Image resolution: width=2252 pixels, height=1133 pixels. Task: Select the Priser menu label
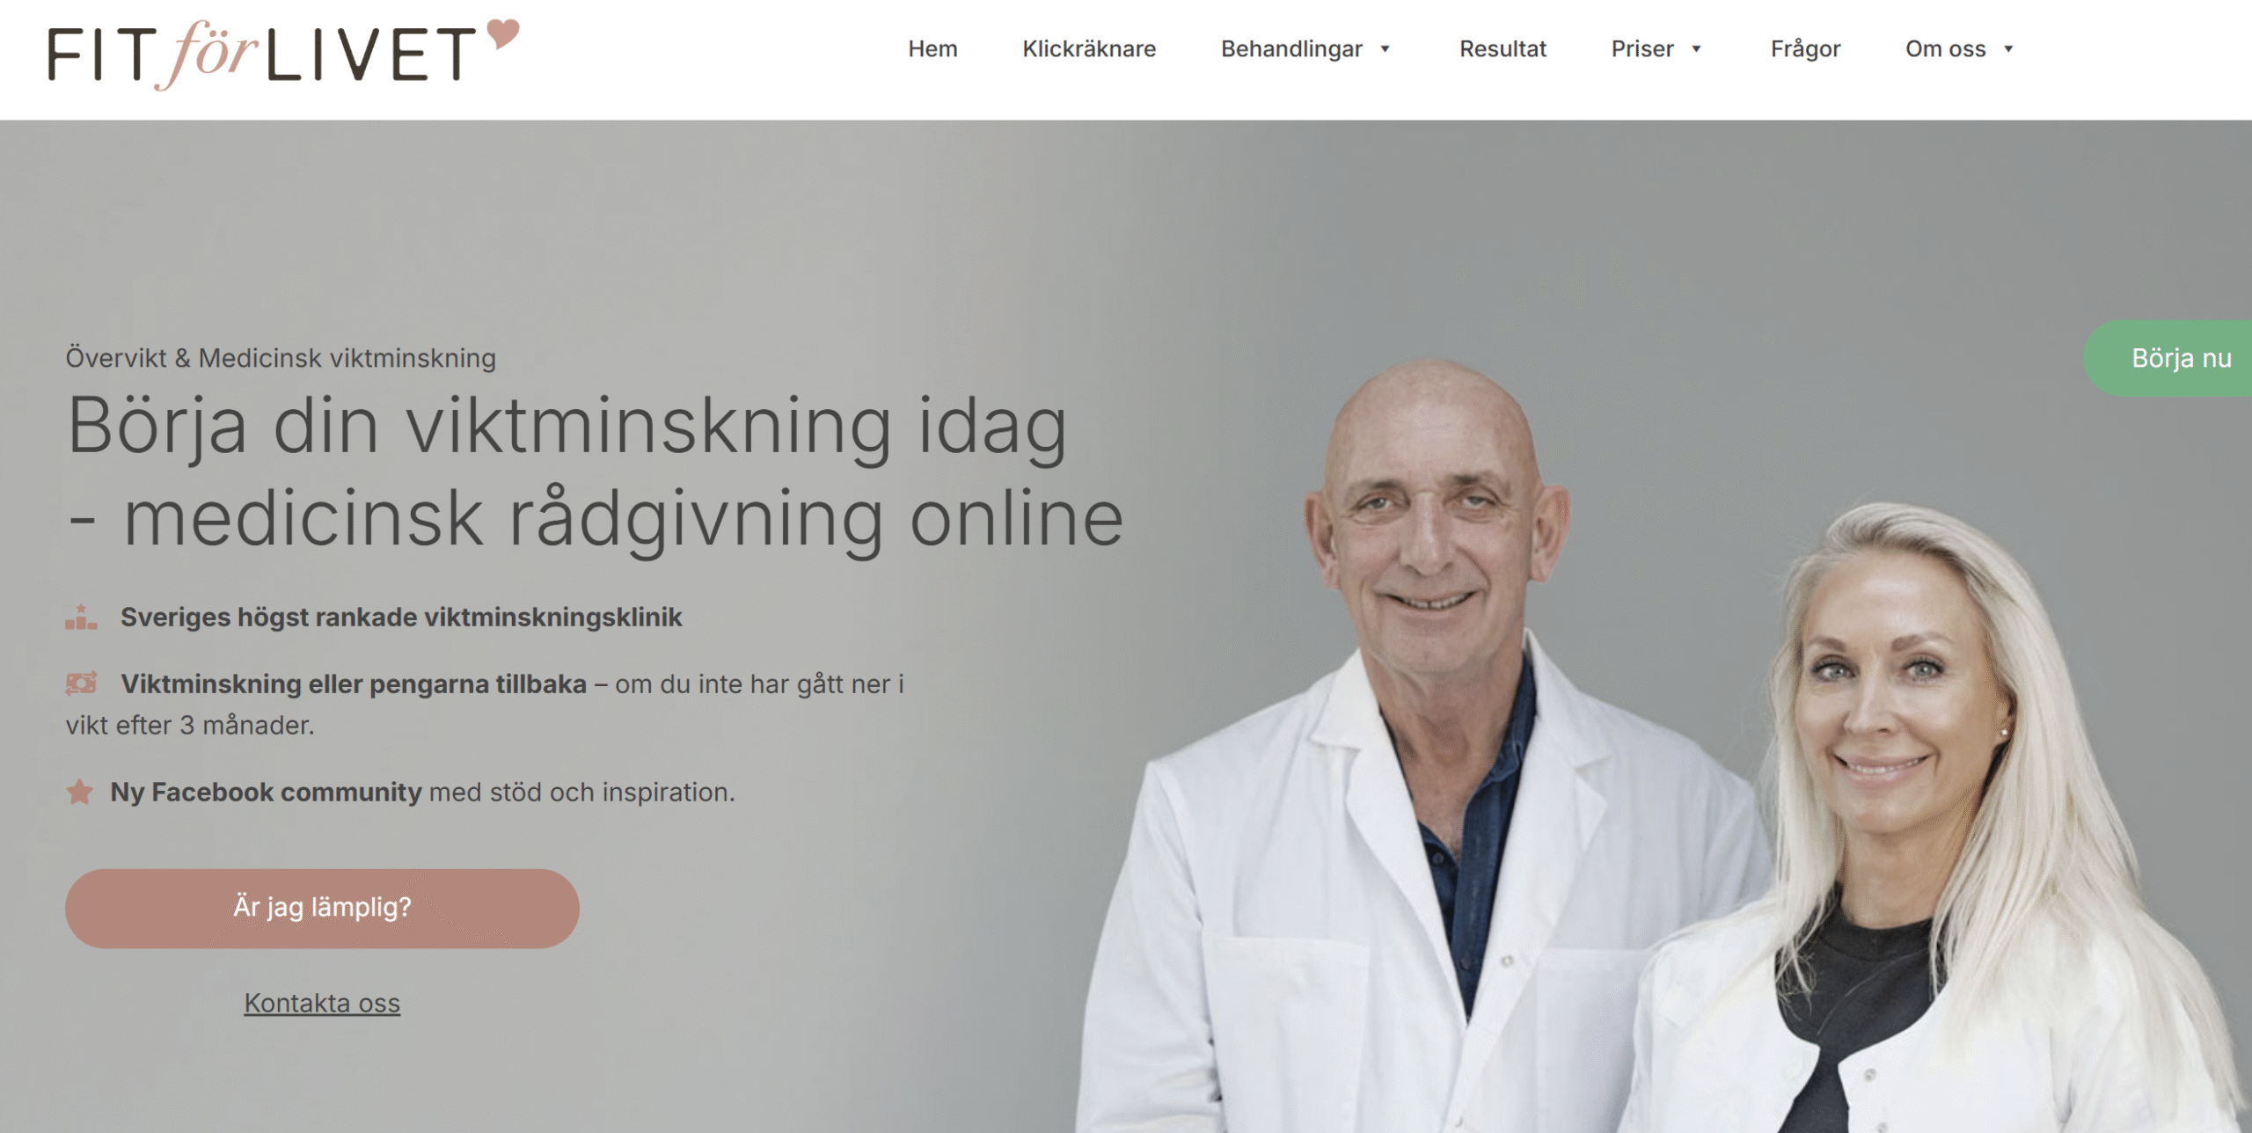coord(1641,49)
